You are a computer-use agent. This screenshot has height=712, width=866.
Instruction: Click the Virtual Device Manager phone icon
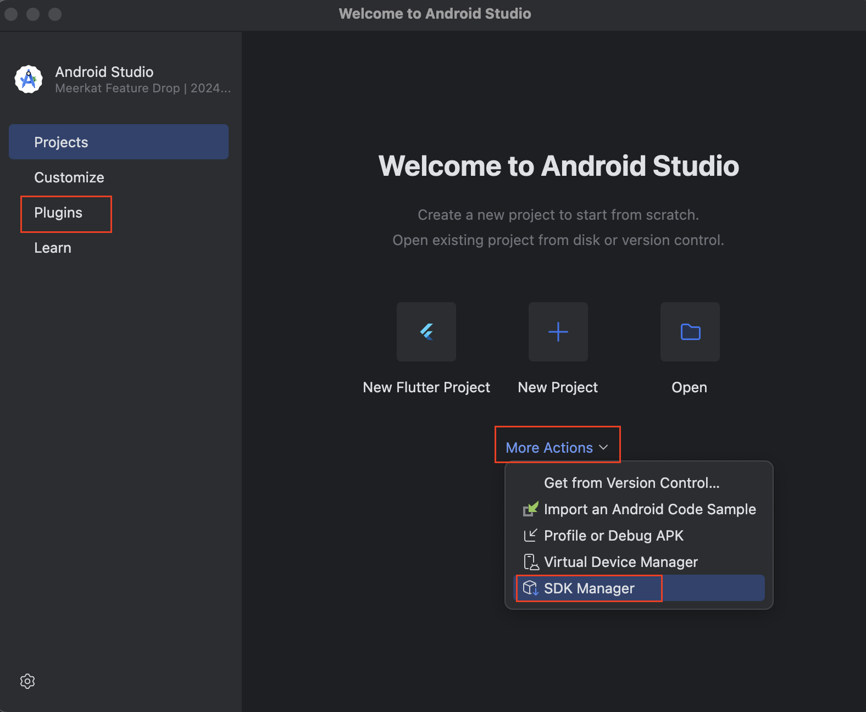(531, 561)
